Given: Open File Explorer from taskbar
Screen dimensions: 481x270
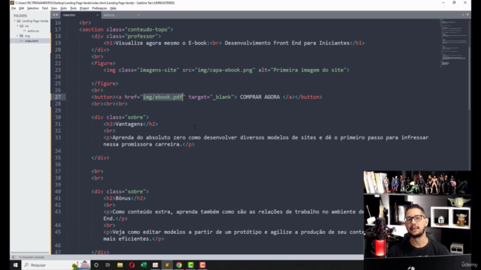Looking at the screenshot, I should 119,265.
